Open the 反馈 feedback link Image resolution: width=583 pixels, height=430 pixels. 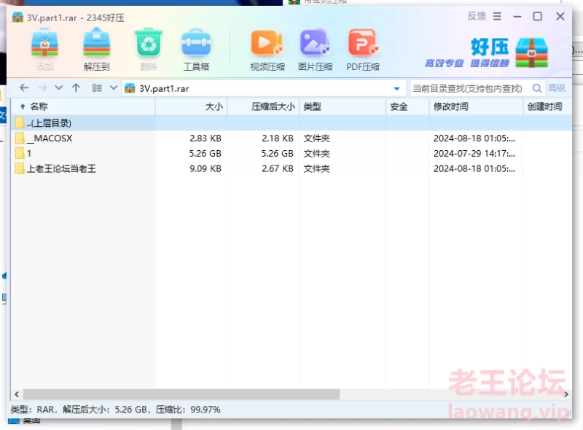coord(477,16)
